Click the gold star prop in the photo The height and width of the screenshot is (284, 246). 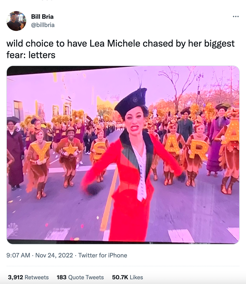pyautogui.click(x=70, y=149)
